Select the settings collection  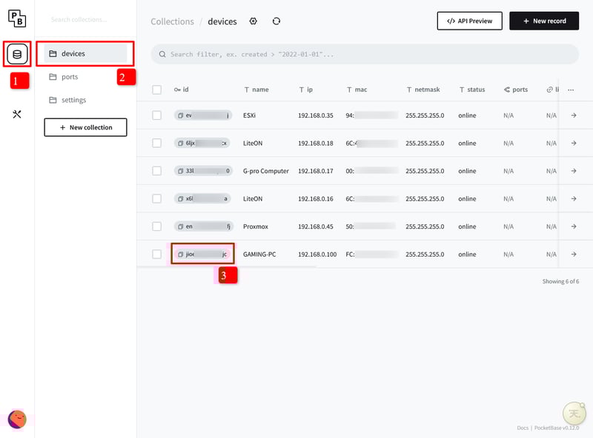pyautogui.click(x=73, y=100)
